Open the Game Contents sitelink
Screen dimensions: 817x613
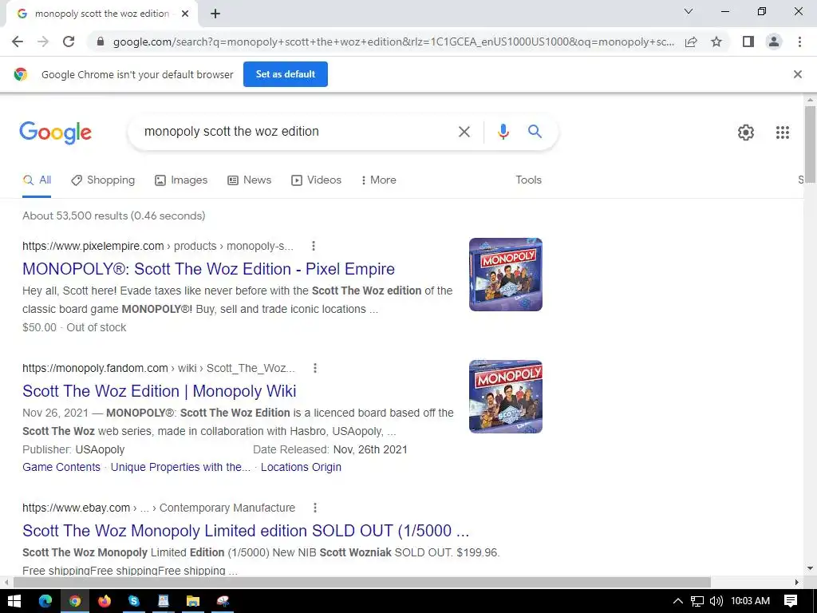(61, 467)
